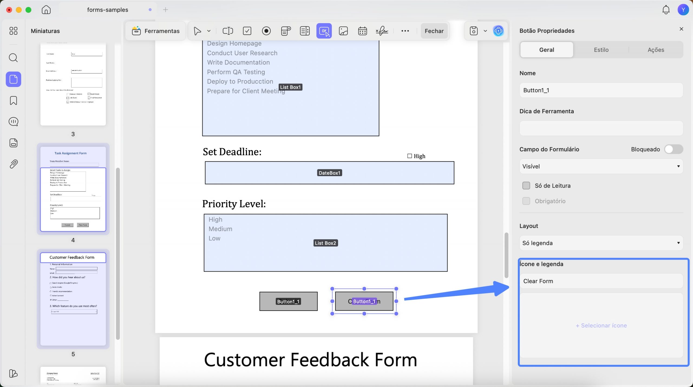
Task: Add an image field tool
Action: [343, 31]
